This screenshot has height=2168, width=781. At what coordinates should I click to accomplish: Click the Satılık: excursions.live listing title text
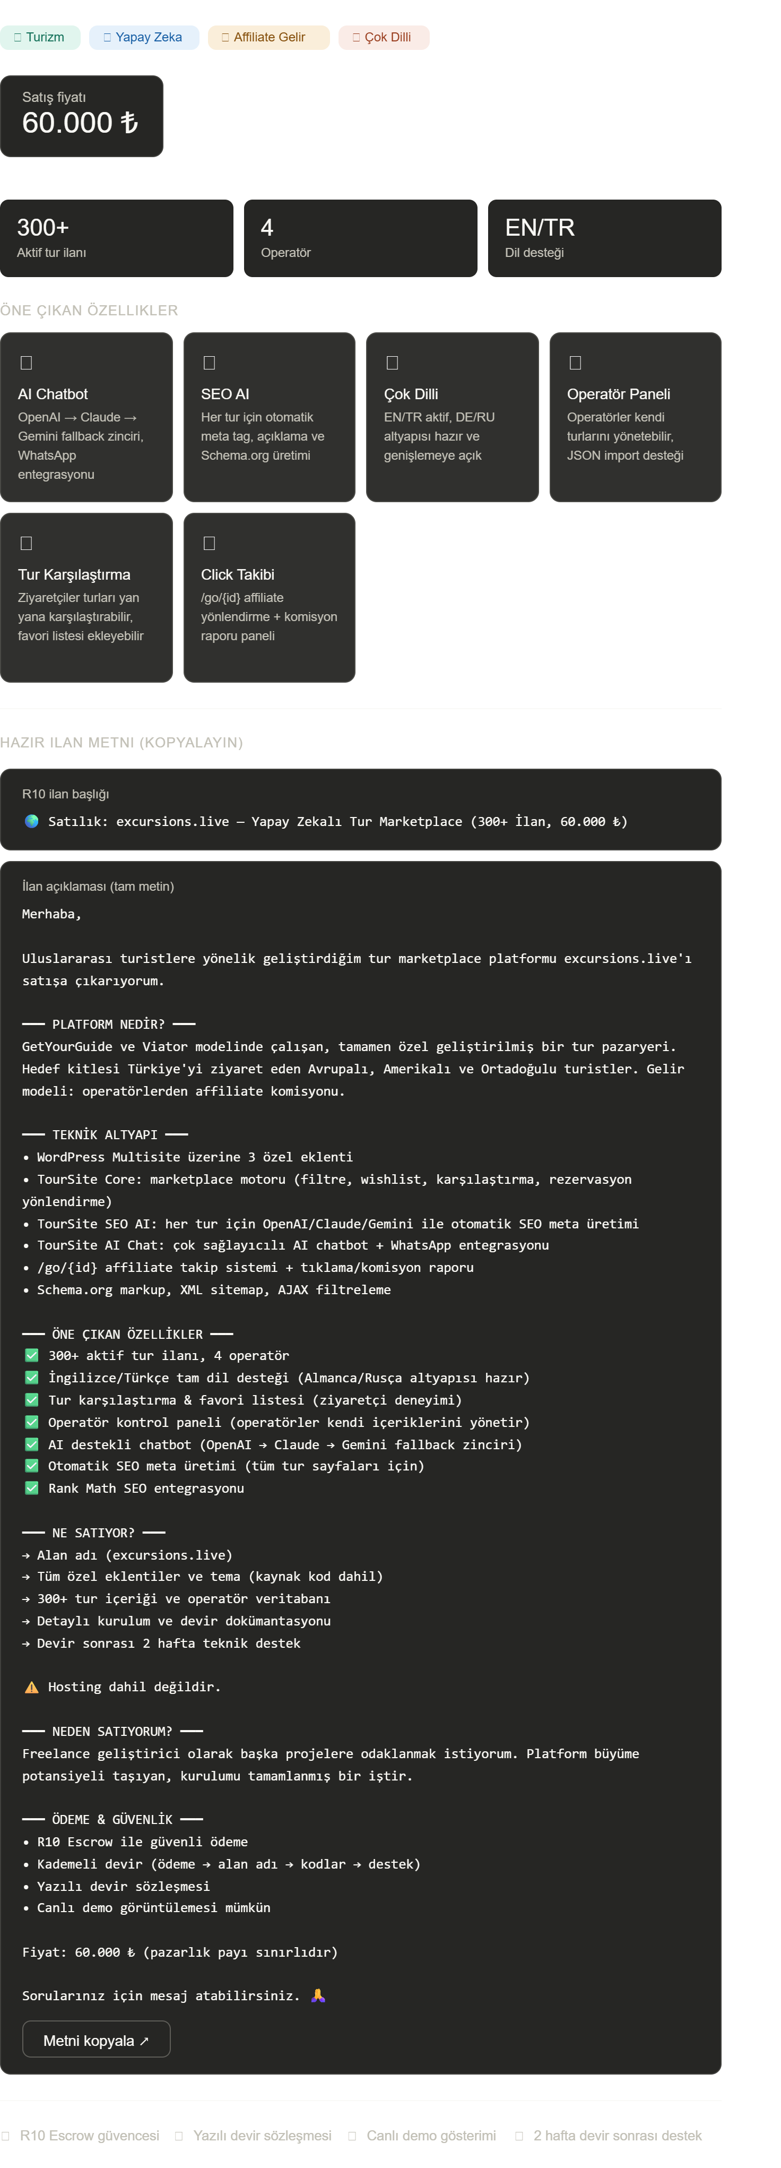click(x=337, y=821)
